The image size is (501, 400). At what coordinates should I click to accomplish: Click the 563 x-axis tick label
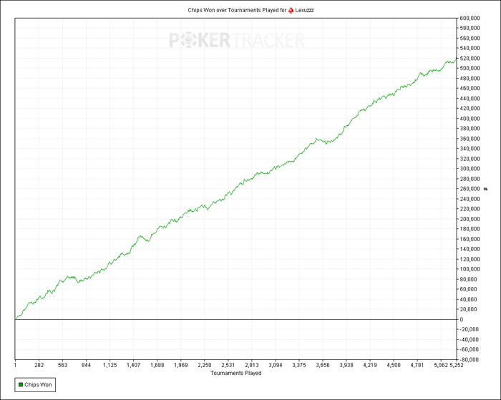pos(63,365)
